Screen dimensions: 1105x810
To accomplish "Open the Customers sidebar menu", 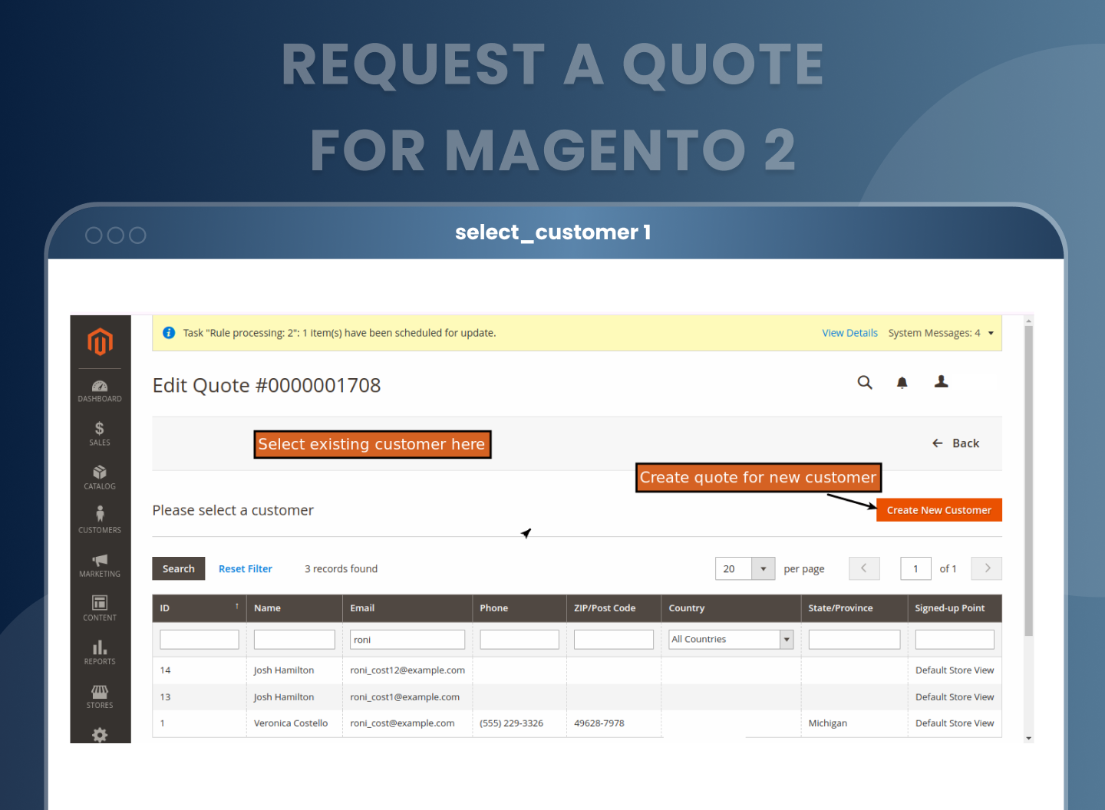I will tap(100, 520).
